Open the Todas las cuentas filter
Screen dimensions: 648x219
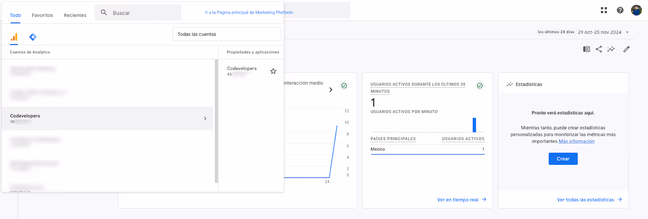pyautogui.click(x=227, y=34)
